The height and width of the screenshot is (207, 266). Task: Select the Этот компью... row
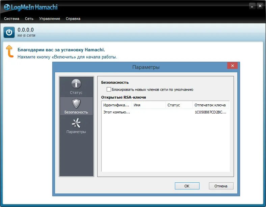coord(165,112)
